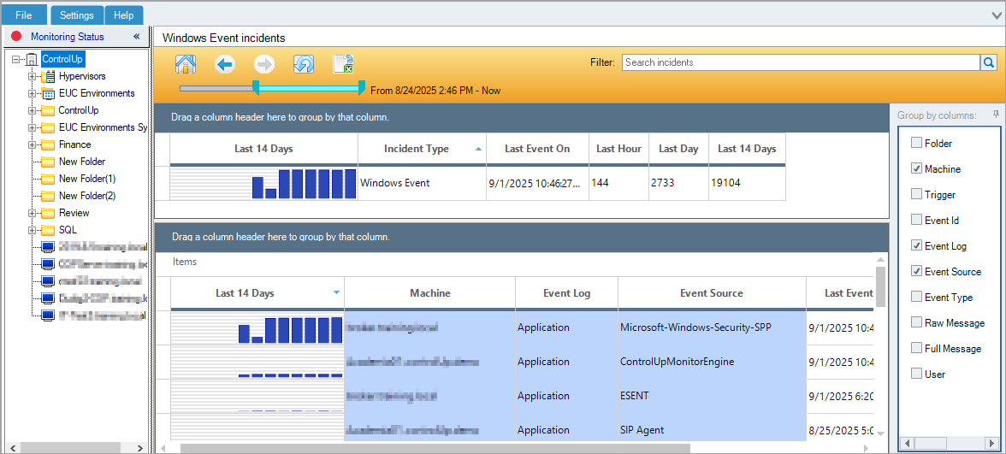
Task: Click the refresh icon in toolbar
Action: point(304,64)
